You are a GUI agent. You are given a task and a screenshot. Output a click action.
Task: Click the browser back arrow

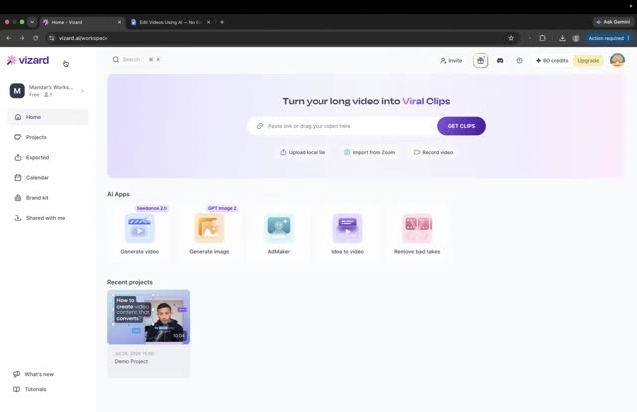tap(9, 38)
